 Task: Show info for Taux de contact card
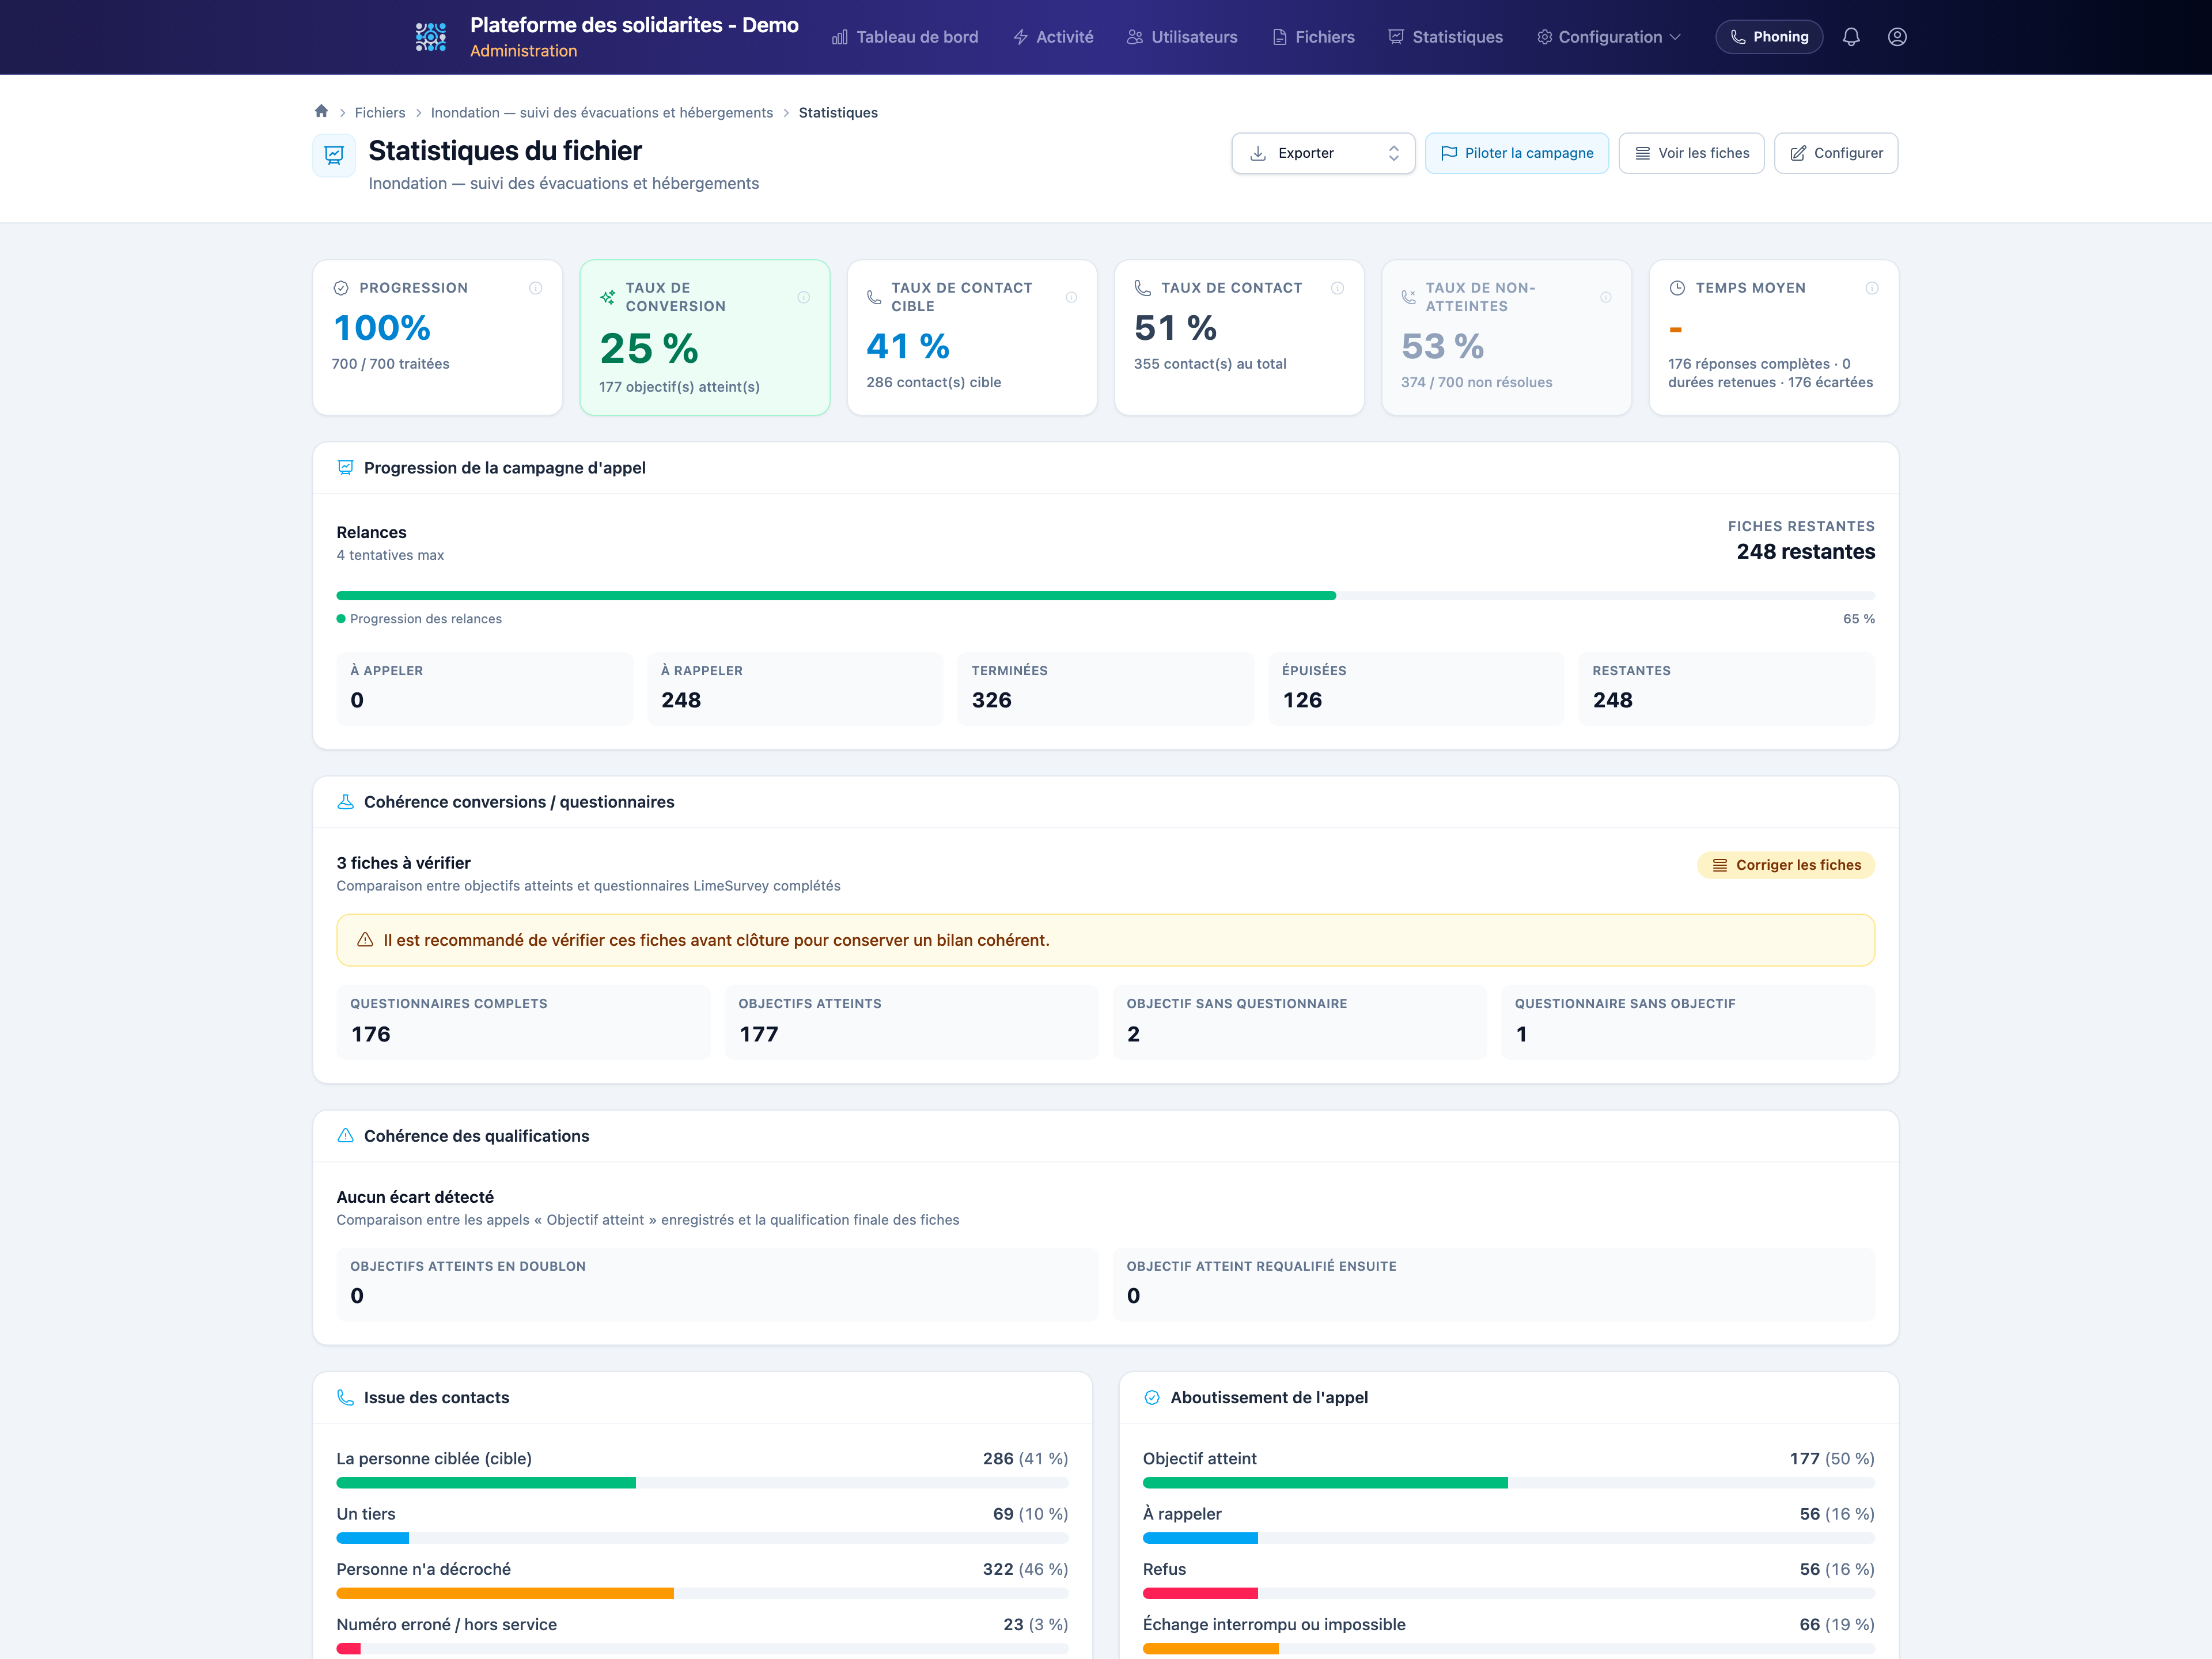pyautogui.click(x=1338, y=288)
